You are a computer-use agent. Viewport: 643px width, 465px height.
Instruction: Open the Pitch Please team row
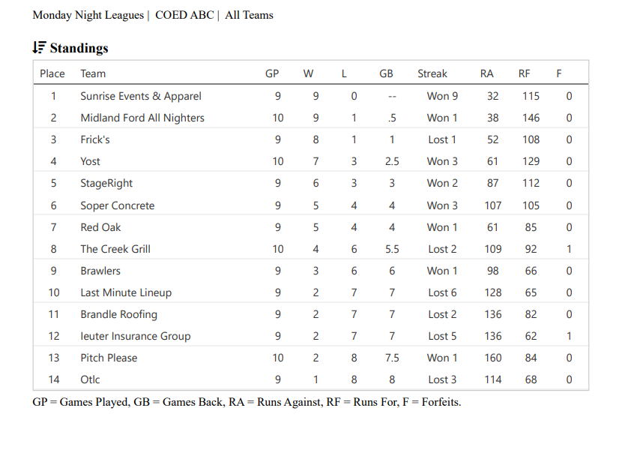pyautogui.click(x=109, y=358)
